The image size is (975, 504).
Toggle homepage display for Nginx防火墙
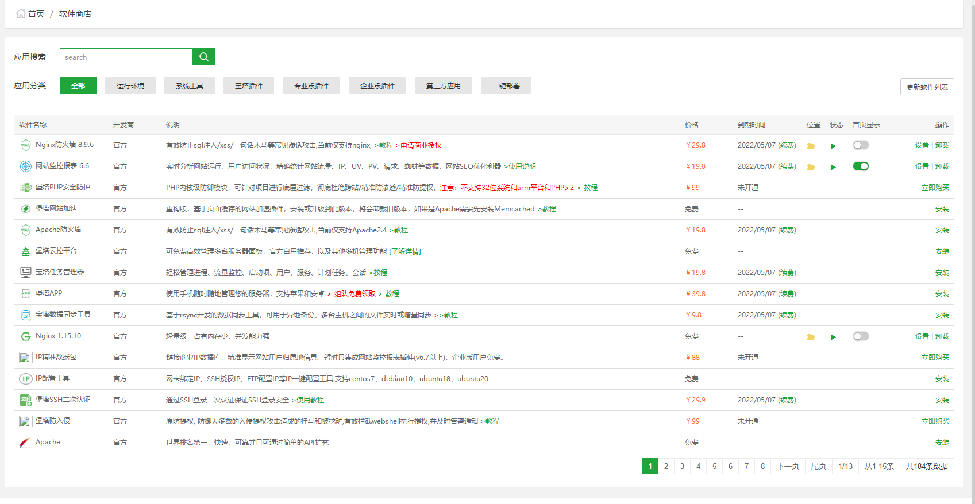861,145
